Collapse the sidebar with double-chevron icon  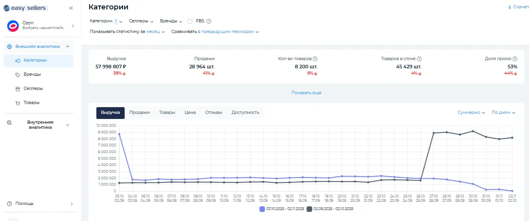tap(71, 8)
